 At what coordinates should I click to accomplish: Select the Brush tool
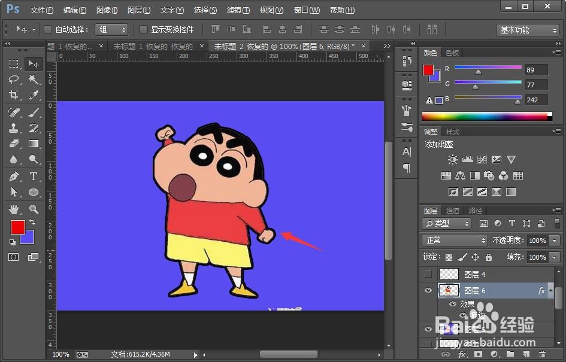pyautogui.click(x=33, y=112)
